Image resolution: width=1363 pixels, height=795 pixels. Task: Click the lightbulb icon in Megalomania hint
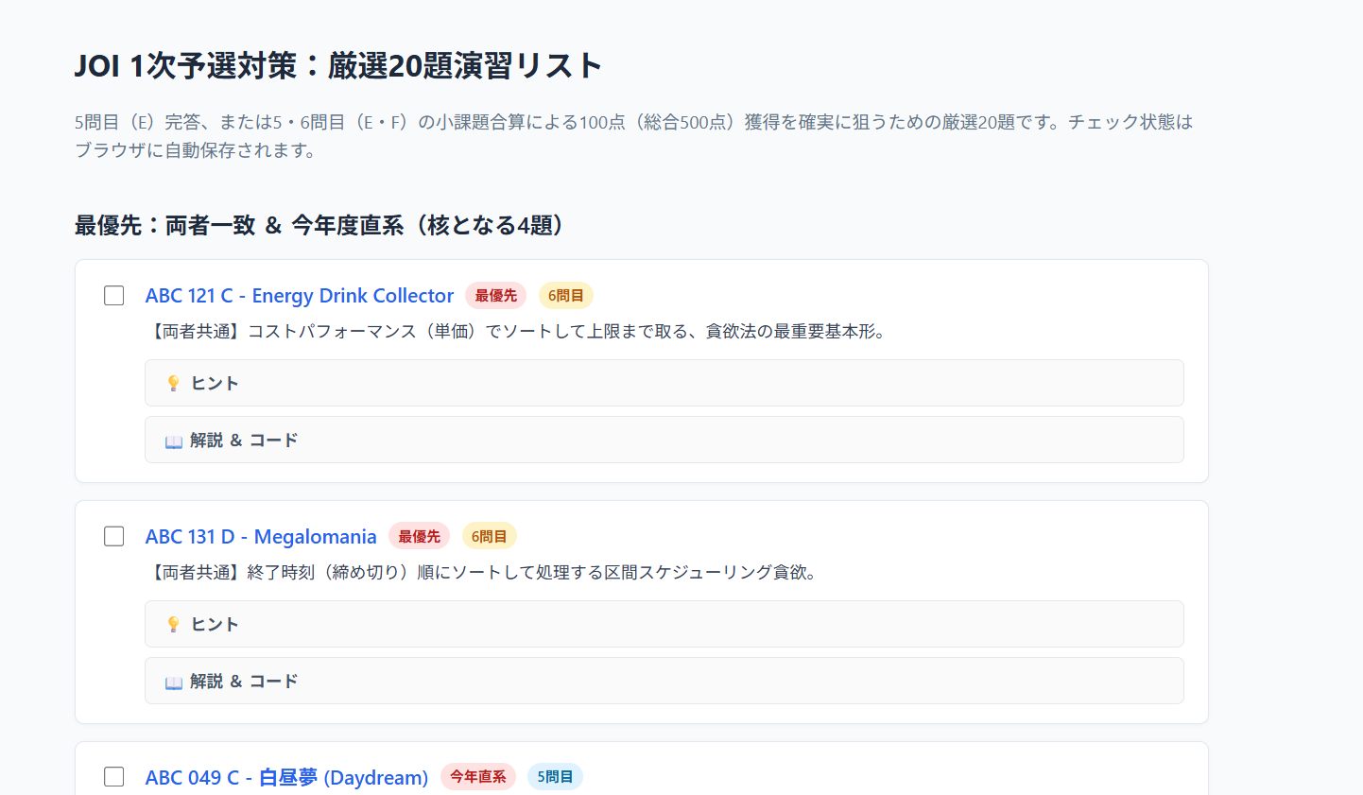[173, 625]
